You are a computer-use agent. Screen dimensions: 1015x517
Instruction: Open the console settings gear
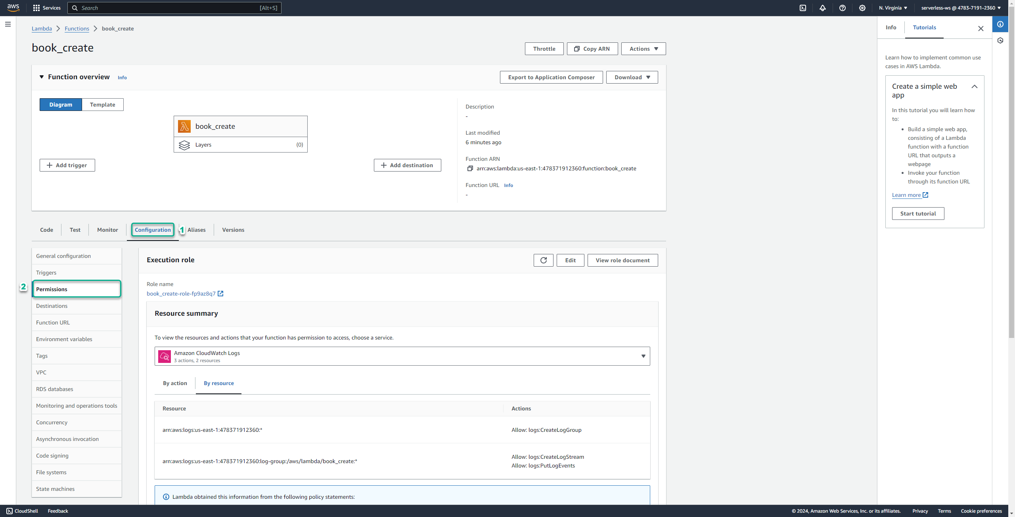862,8
